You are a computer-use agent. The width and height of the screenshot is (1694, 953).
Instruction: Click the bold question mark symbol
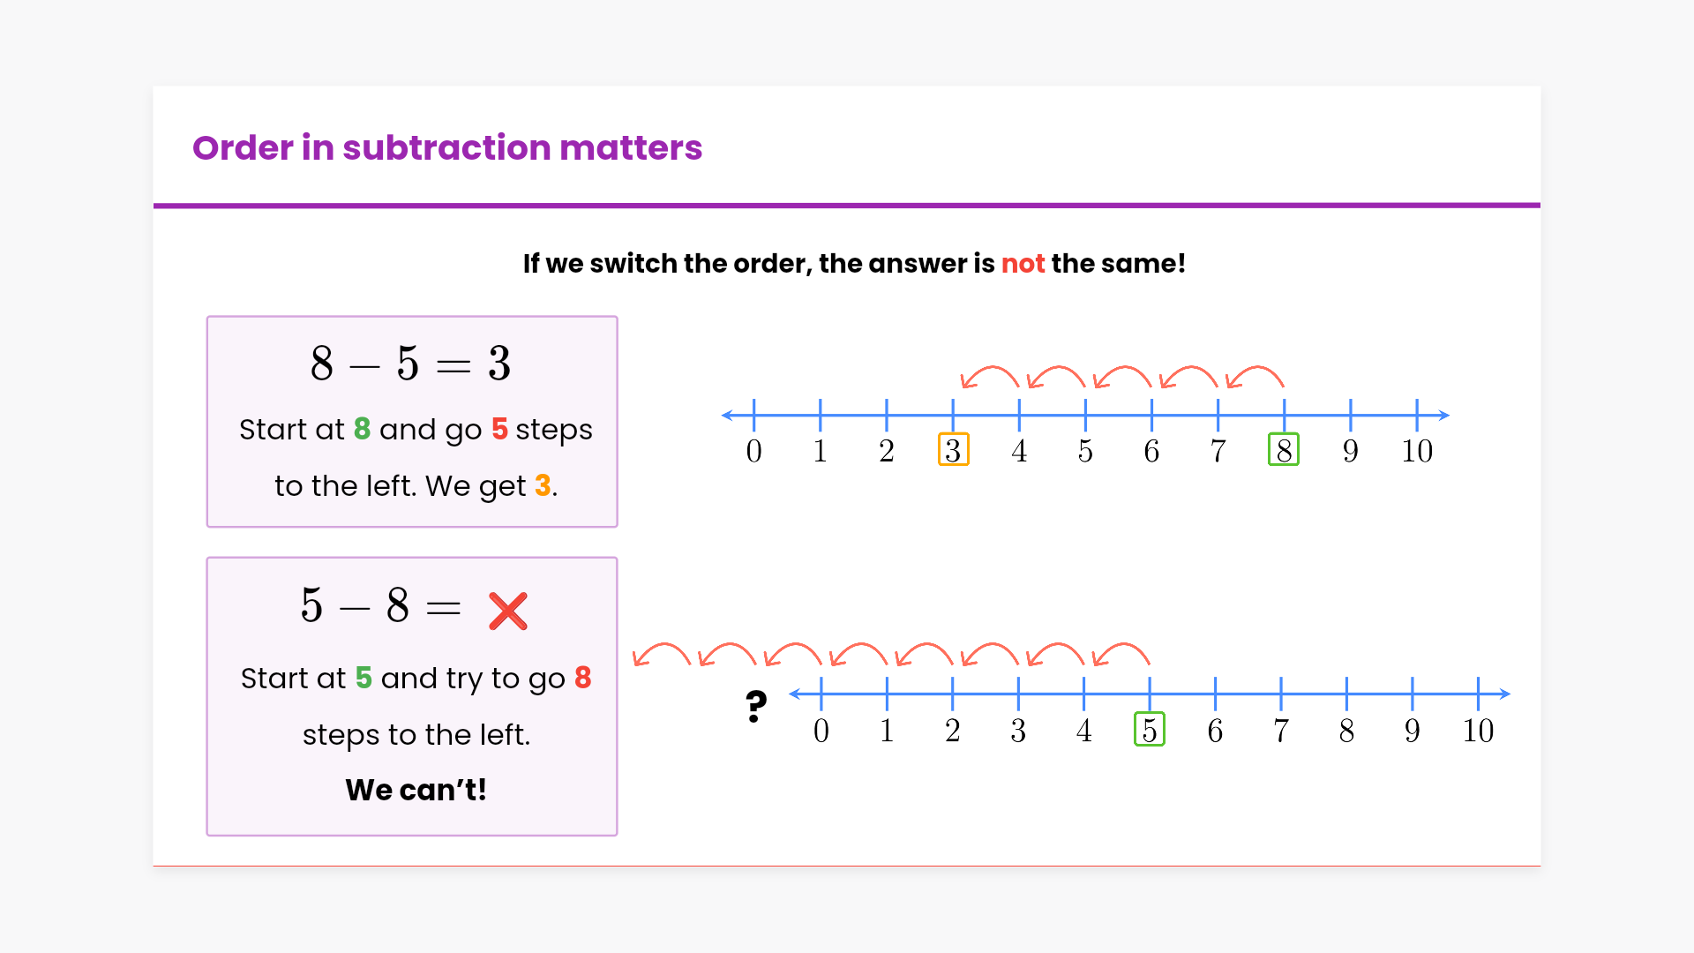(756, 706)
